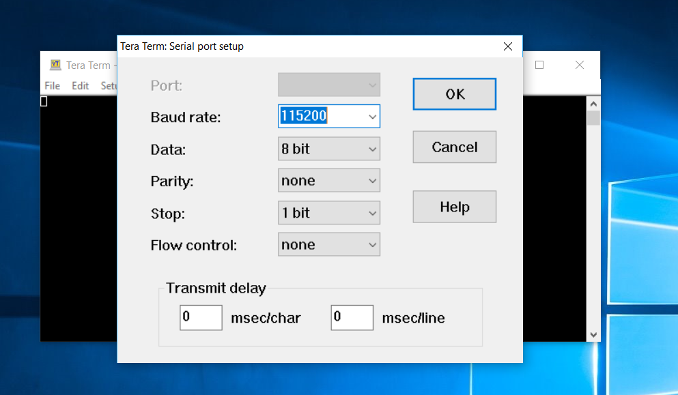Open the Flow control dropdown

(x=329, y=245)
